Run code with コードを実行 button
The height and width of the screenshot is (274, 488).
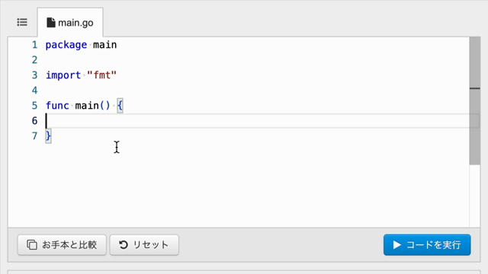(427, 245)
